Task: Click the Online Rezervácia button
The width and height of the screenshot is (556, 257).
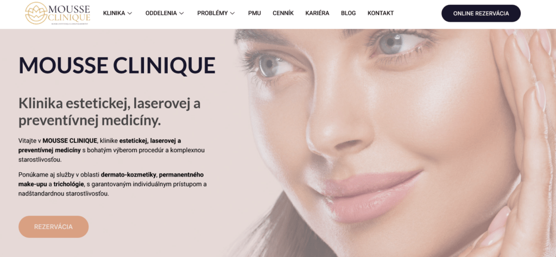Action: tap(481, 14)
